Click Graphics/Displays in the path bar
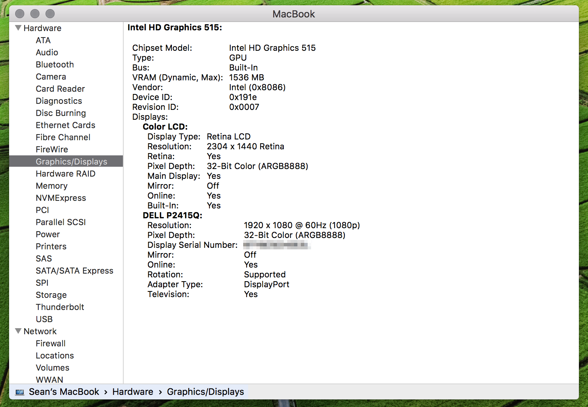The image size is (588, 407). pos(206,391)
